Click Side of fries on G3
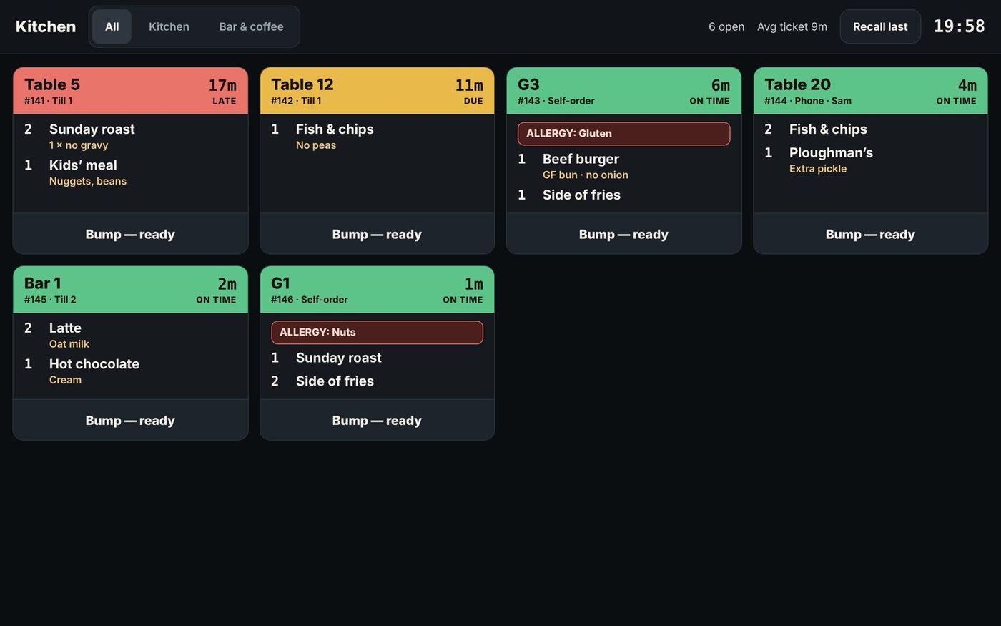 pyautogui.click(x=581, y=195)
